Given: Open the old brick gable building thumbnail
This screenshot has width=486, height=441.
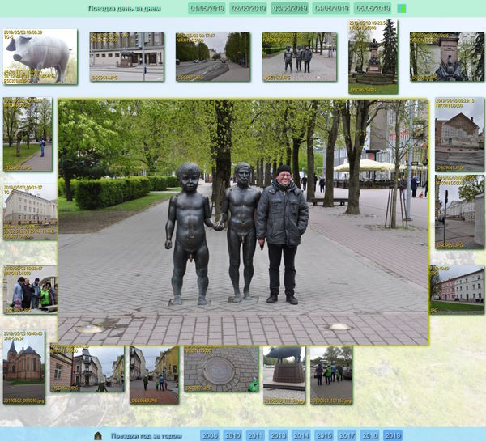Looking at the screenshot, I should pos(459,134).
